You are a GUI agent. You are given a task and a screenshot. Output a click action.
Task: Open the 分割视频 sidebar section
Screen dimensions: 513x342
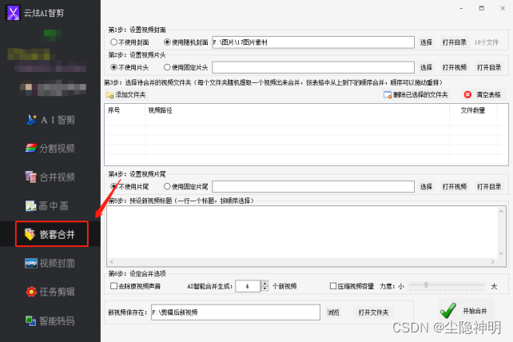pyautogui.click(x=50, y=149)
